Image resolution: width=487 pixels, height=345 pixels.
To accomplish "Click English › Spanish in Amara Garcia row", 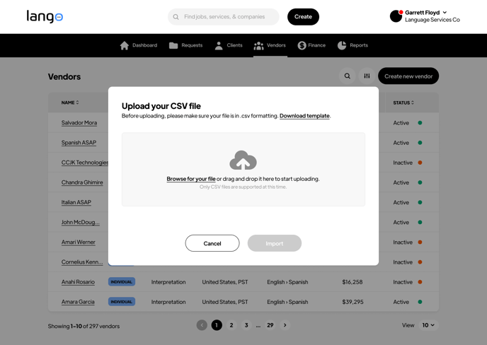I will pos(287,302).
